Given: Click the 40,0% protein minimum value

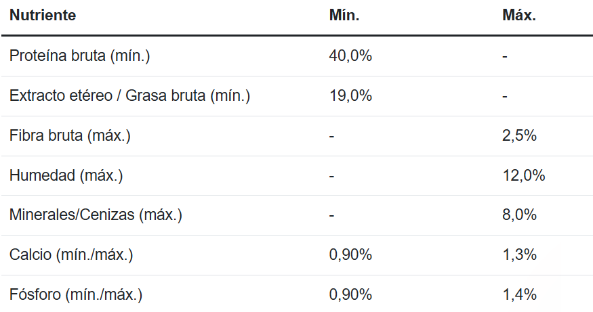Looking at the screenshot, I should coord(350,56).
